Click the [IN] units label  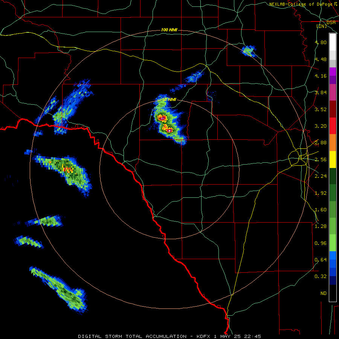[322, 26]
